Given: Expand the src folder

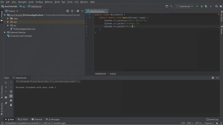Looking at the screenshot, I should 8,25.
